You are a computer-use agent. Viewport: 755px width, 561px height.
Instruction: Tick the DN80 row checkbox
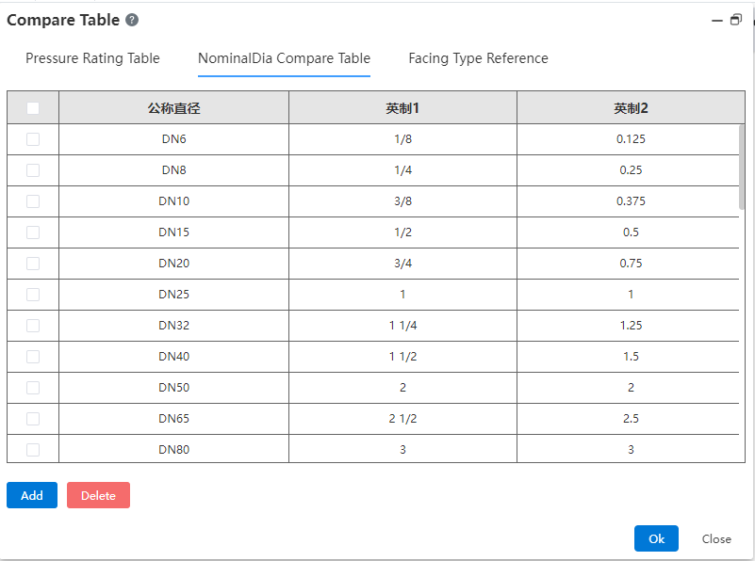click(x=33, y=450)
